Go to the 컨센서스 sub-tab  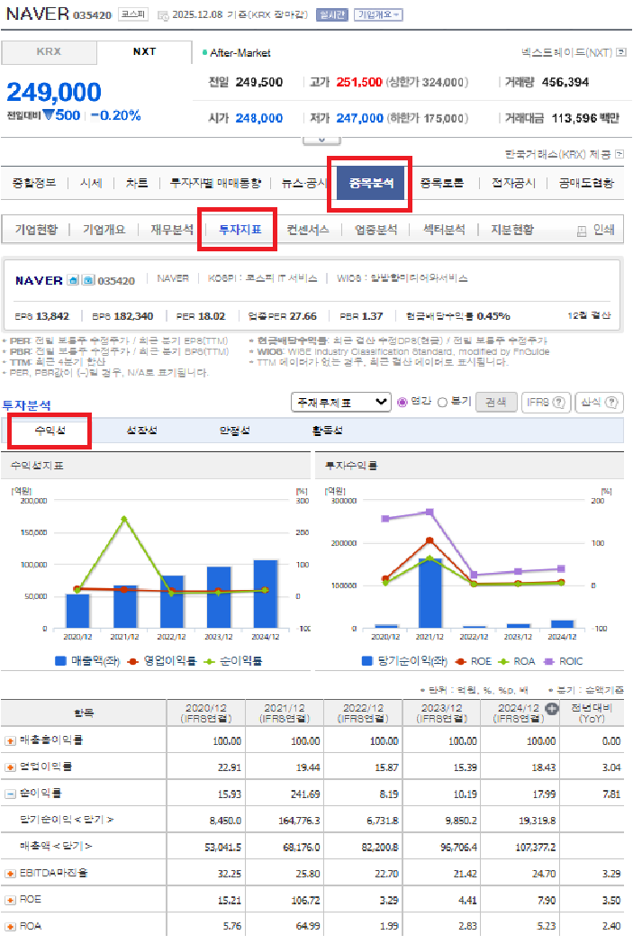click(307, 230)
